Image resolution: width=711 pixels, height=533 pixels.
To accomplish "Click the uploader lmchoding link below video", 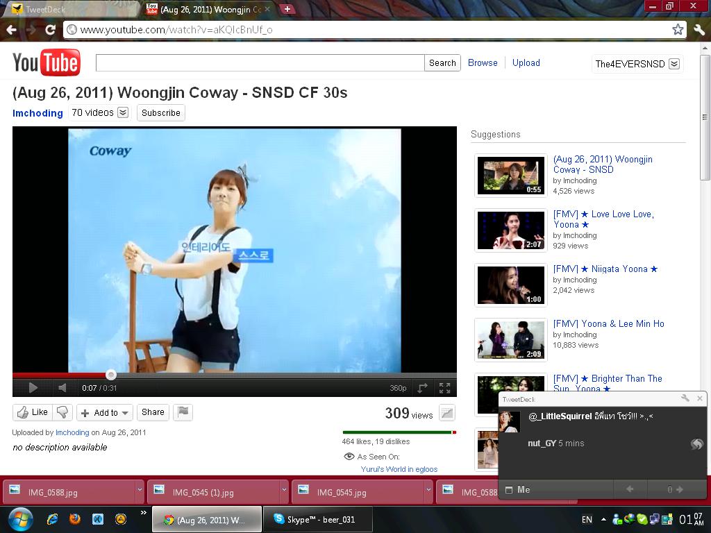I will coord(72,432).
